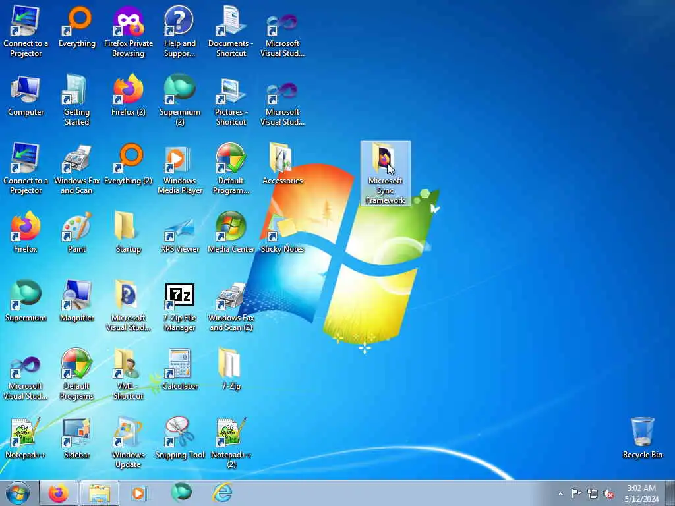
Task: Select the 7-Zip File Manager shortcut
Action: coord(179,306)
